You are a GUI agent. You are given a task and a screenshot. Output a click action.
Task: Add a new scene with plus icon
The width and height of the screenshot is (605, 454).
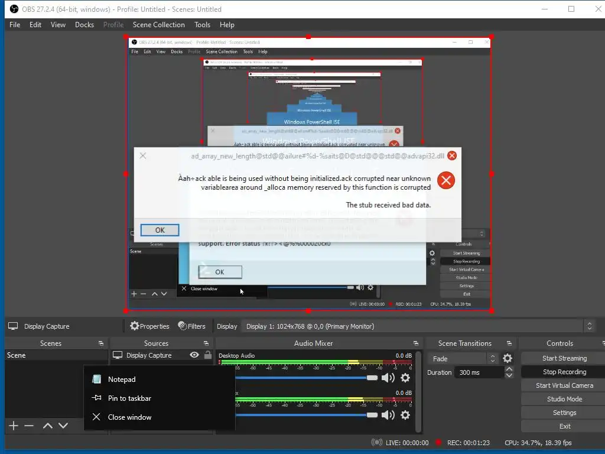pos(14,426)
